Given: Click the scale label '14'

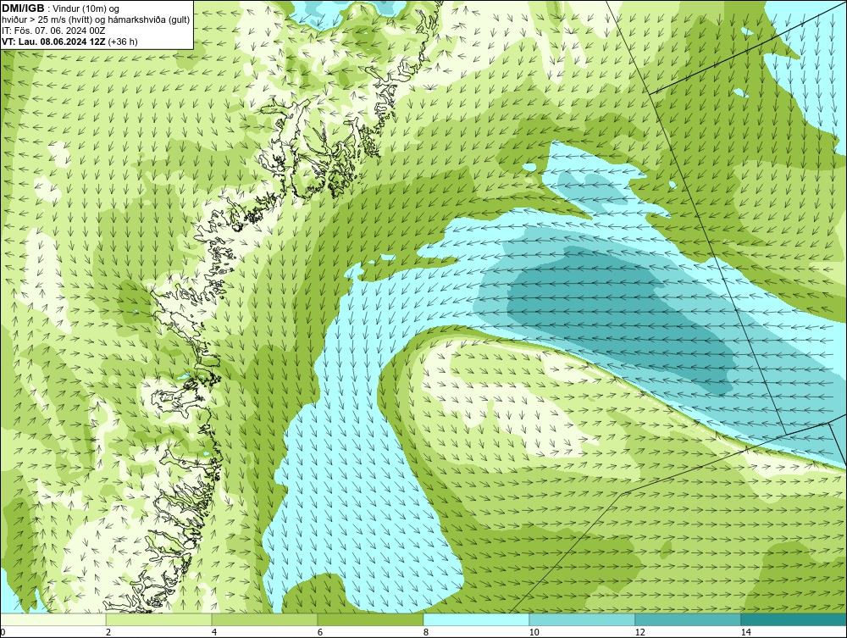Looking at the screenshot, I should [x=746, y=633].
